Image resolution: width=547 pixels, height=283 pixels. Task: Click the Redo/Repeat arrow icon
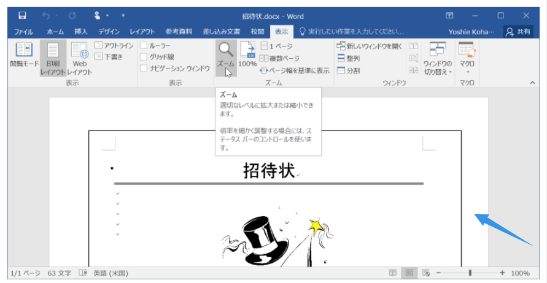click(72, 15)
